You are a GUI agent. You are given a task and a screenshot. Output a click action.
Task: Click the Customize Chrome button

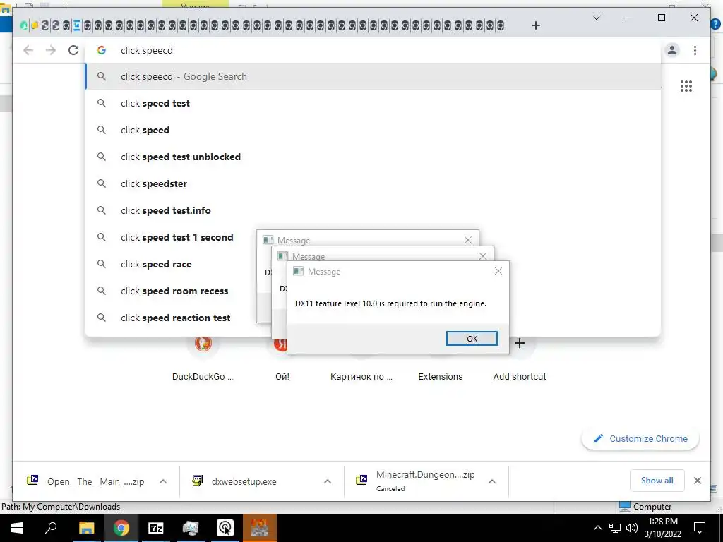tap(640, 439)
